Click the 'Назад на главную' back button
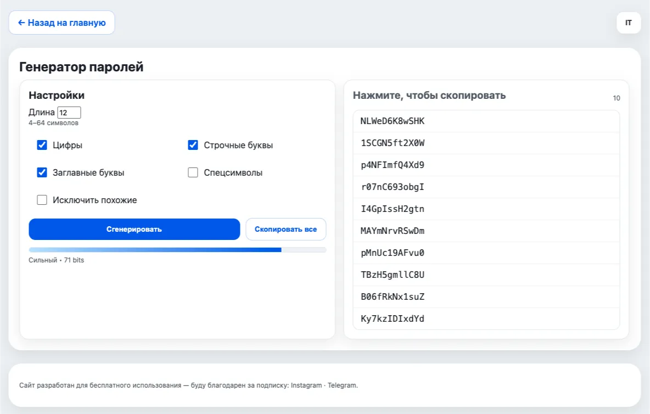The image size is (650, 414). (61, 23)
